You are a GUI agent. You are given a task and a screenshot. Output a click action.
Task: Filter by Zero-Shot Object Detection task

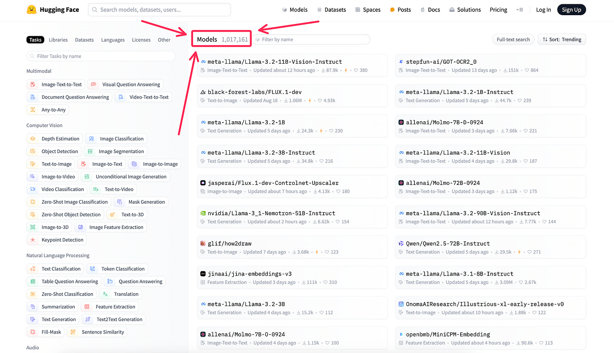click(x=65, y=214)
